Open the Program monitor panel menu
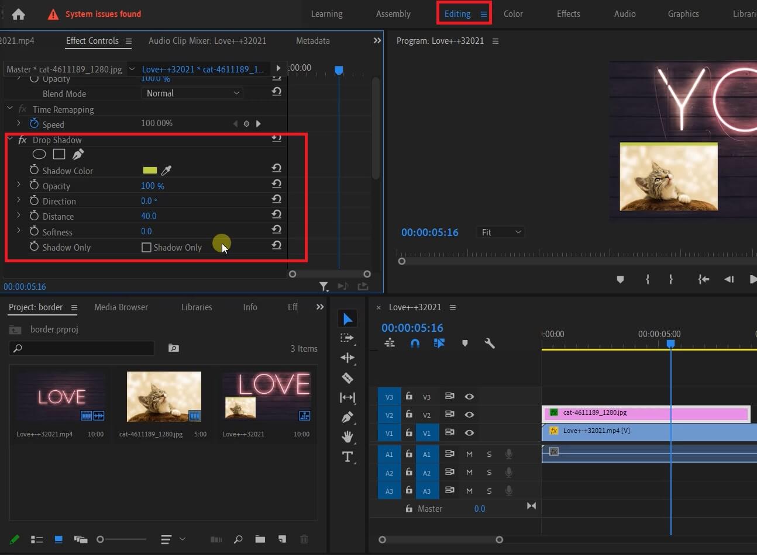757x555 pixels. [496, 41]
